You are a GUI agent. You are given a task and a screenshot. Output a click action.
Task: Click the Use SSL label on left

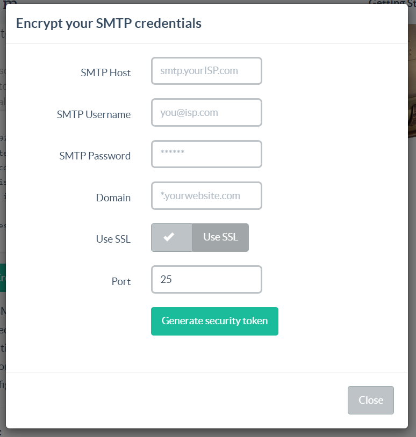(x=113, y=239)
